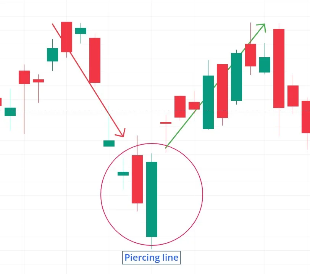Select the green candle left of the peak red candle
Image resolution: width=310 pixels, height=274 pixels.
[x=52, y=55]
